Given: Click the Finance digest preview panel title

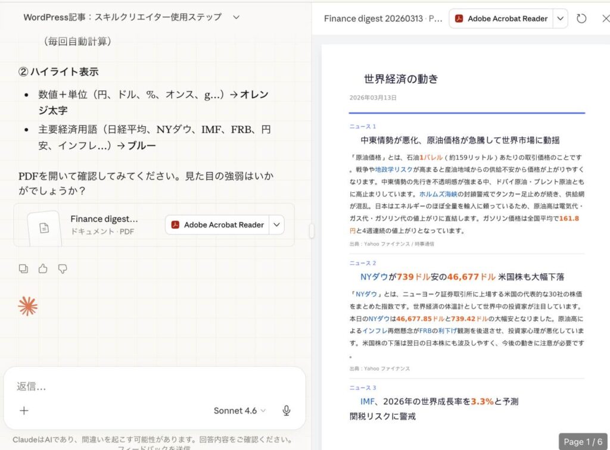Looking at the screenshot, I should point(382,18).
